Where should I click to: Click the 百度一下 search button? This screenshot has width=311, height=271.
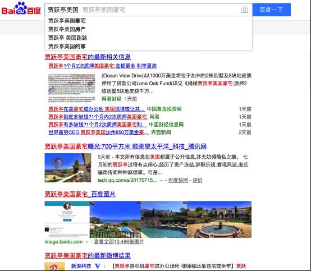click(271, 10)
